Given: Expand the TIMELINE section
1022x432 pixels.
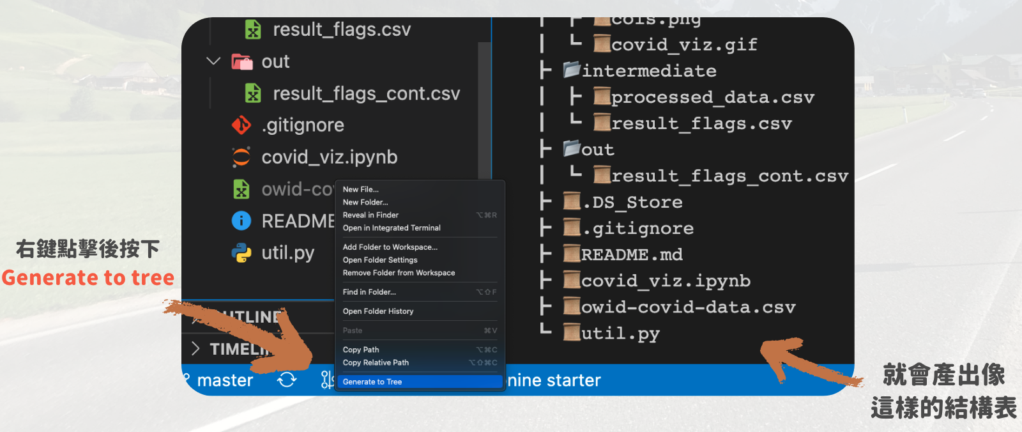Looking at the screenshot, I should point(196,348).
